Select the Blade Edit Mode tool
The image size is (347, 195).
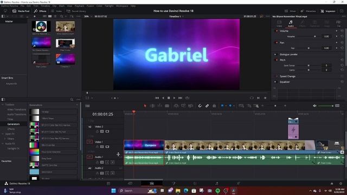[167, 106]
